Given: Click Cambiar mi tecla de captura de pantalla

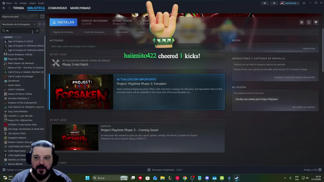Looking at the screenshot, I should pyautogui.click(x=294, y=77).
